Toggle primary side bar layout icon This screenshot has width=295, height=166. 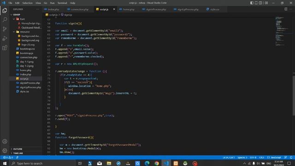tap(252, 3)
